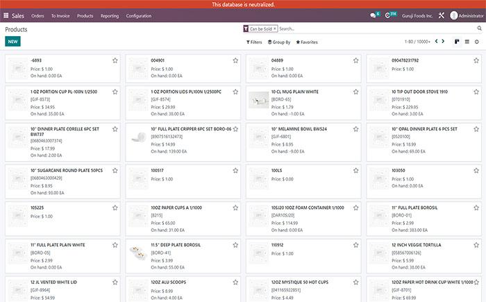This screenshot has width=486, height=302.
Task: Click the pager count 1-80 / 10000+
Action: pos(417,42)
